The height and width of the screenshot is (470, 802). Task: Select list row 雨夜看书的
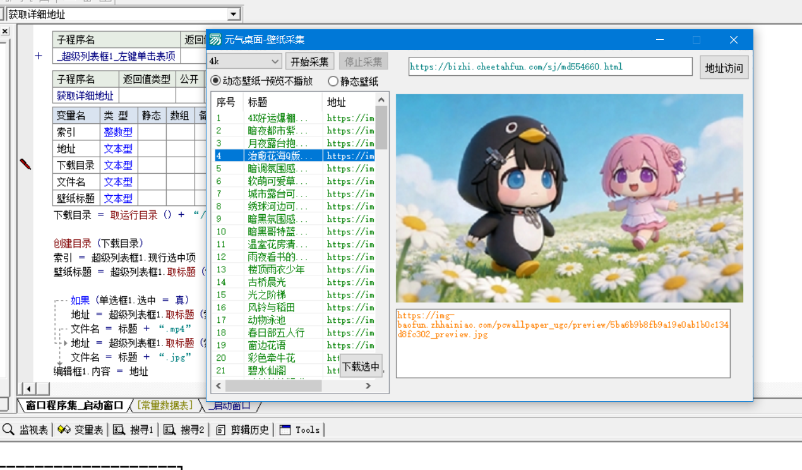293,256
